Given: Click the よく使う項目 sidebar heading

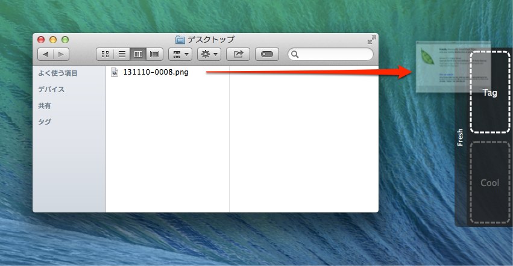Looking at the screenshot, I should (58, 73).
